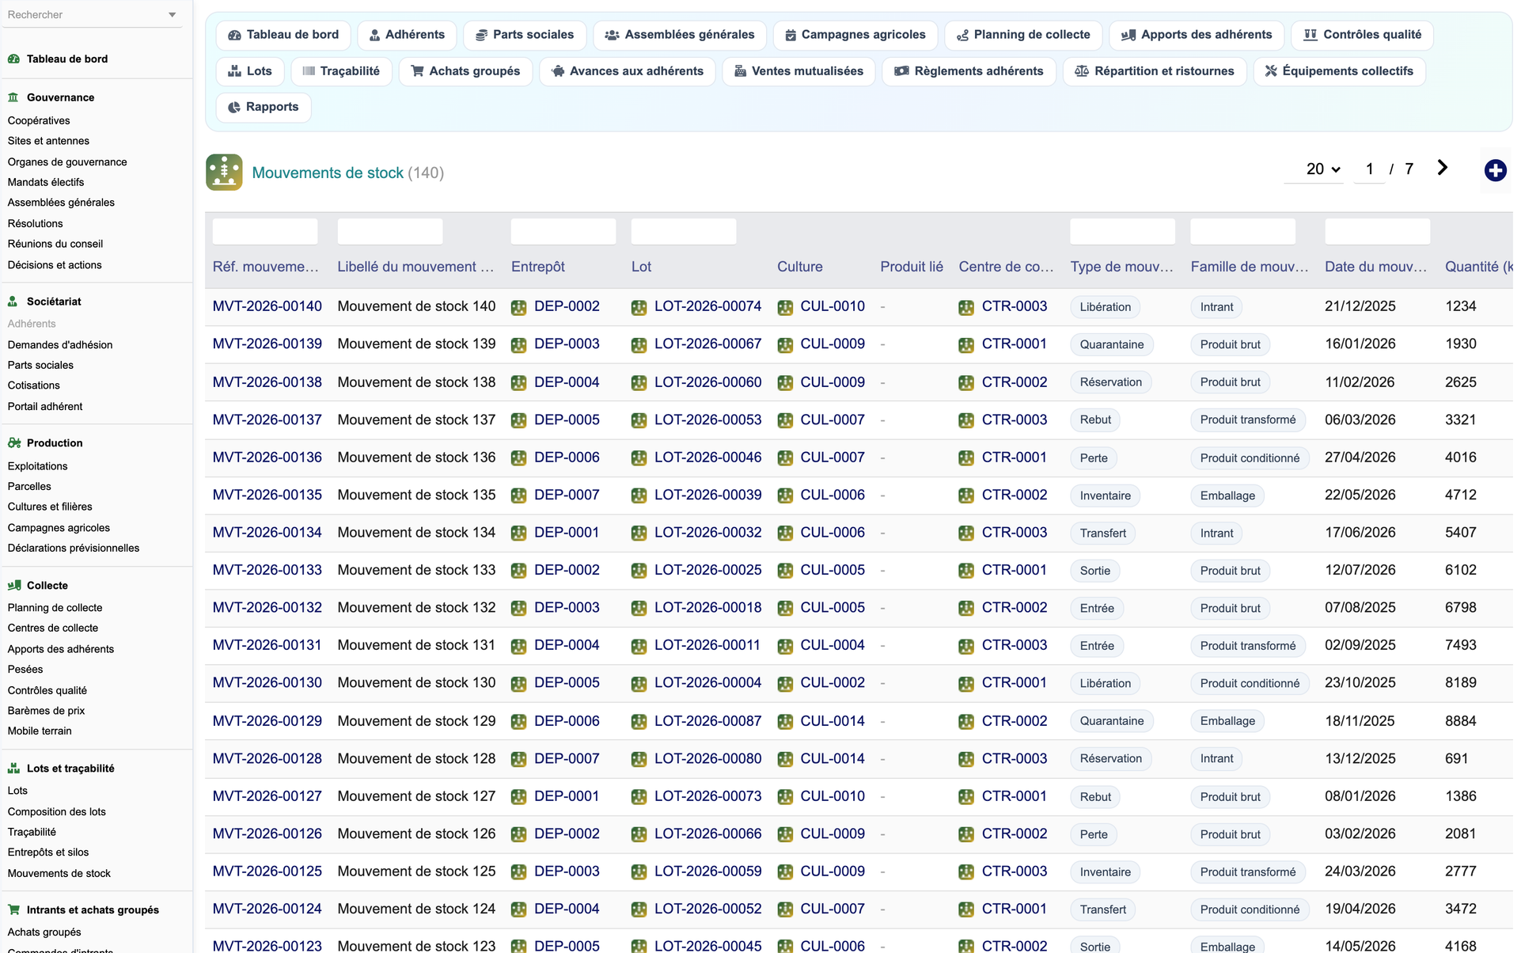Image resolution: width=1540 pixels, height=953 pixels.
Task: Open movement MVT-2026-00140 link
Action: pos(267,306)
